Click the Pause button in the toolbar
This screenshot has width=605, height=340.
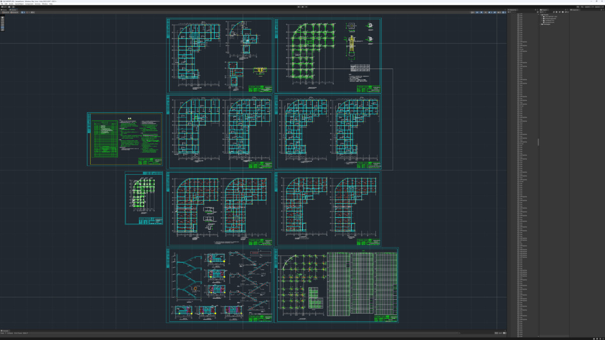coord(302,7)
